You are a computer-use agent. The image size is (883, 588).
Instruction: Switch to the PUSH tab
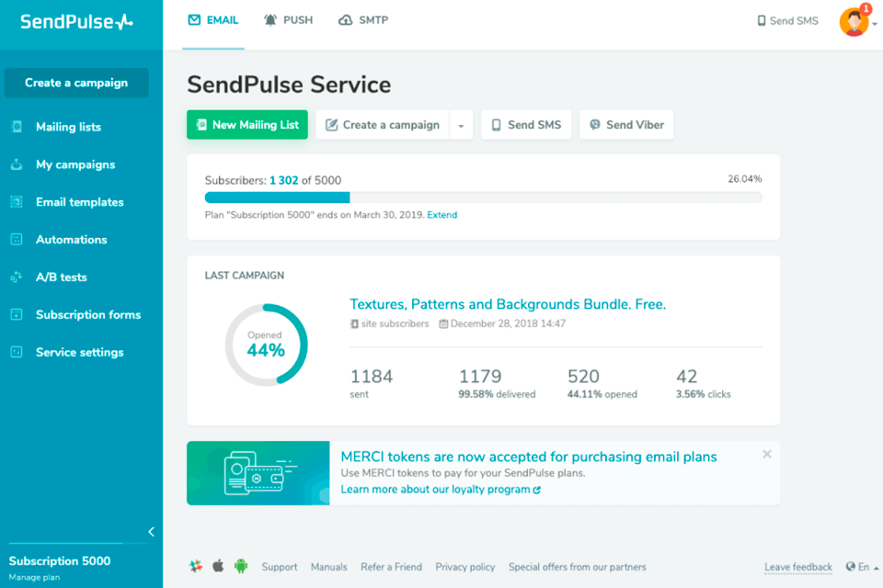tap(288, 21)
